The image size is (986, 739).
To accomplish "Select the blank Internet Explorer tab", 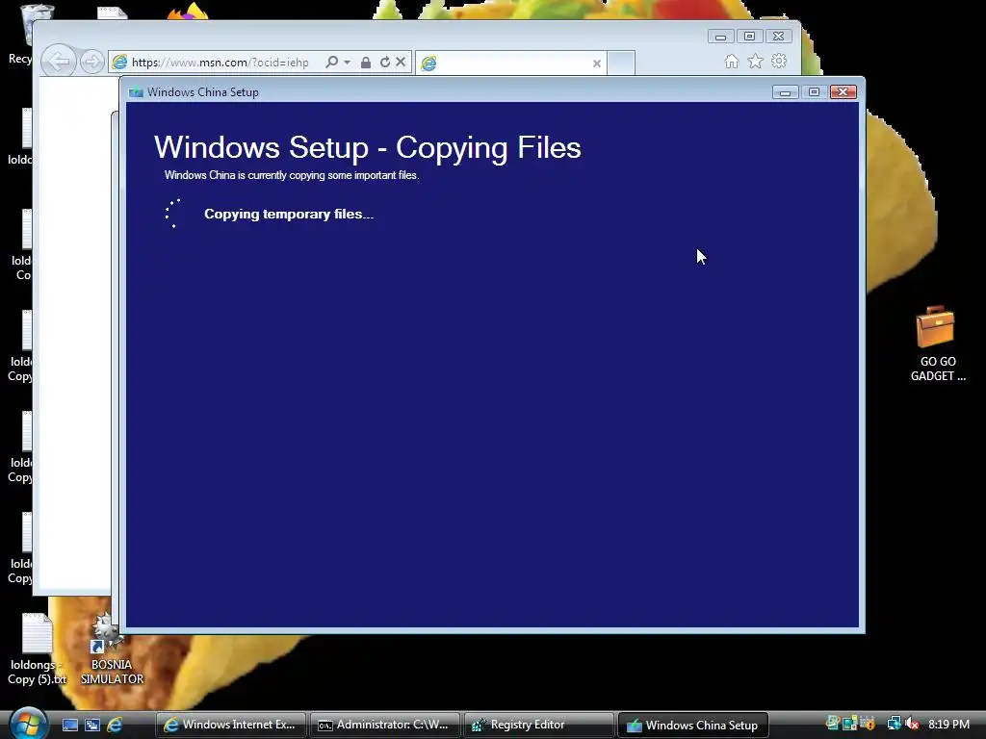I will [510, 63].
